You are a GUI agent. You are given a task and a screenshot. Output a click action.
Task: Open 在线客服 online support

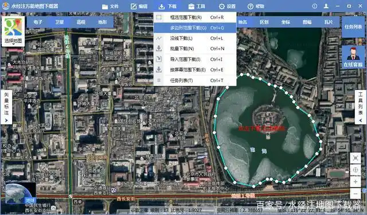click(x=353, y=57)
